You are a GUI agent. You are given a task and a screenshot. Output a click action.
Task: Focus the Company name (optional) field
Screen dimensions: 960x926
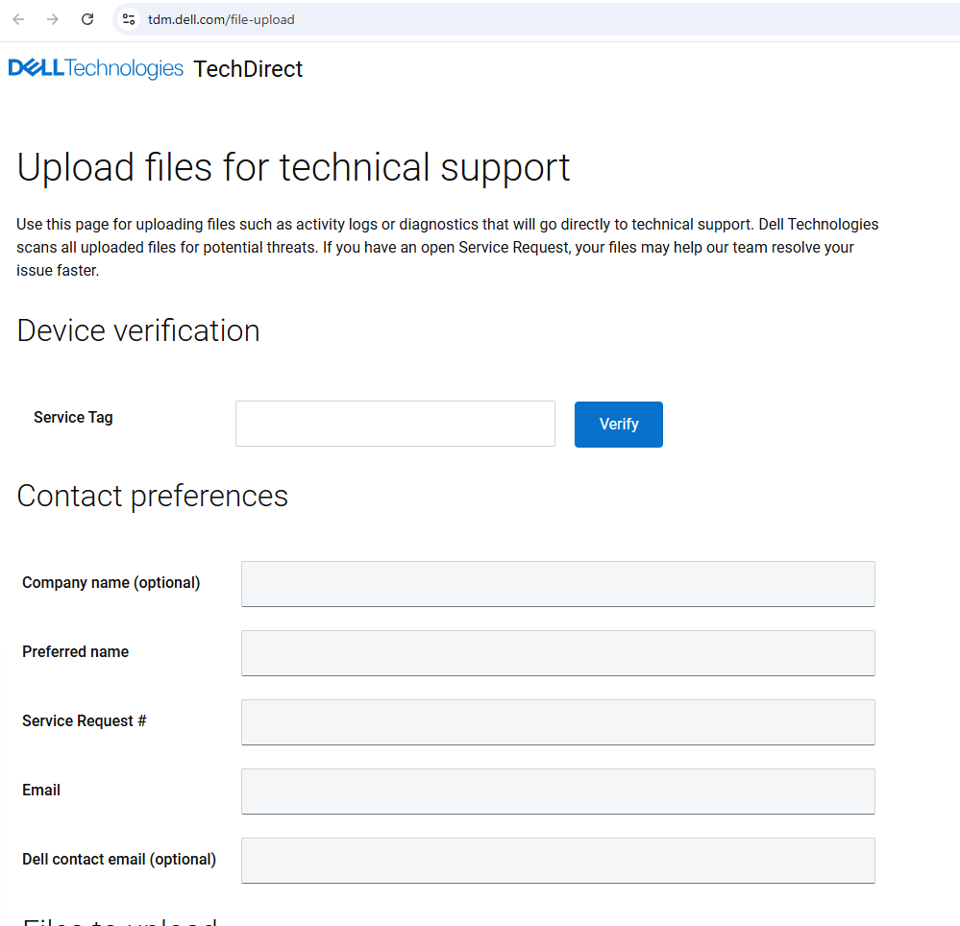(x=557, y=584)
